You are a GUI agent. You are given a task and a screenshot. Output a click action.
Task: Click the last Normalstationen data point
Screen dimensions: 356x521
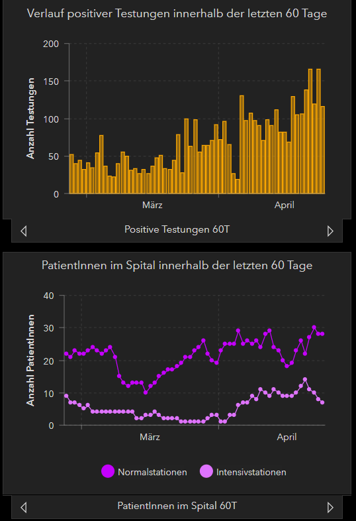(x=322, y=334)
